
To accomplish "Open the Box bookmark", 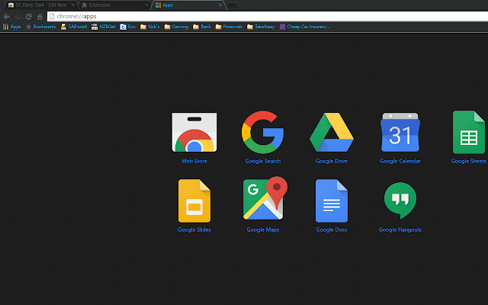I will pos(127,27).
